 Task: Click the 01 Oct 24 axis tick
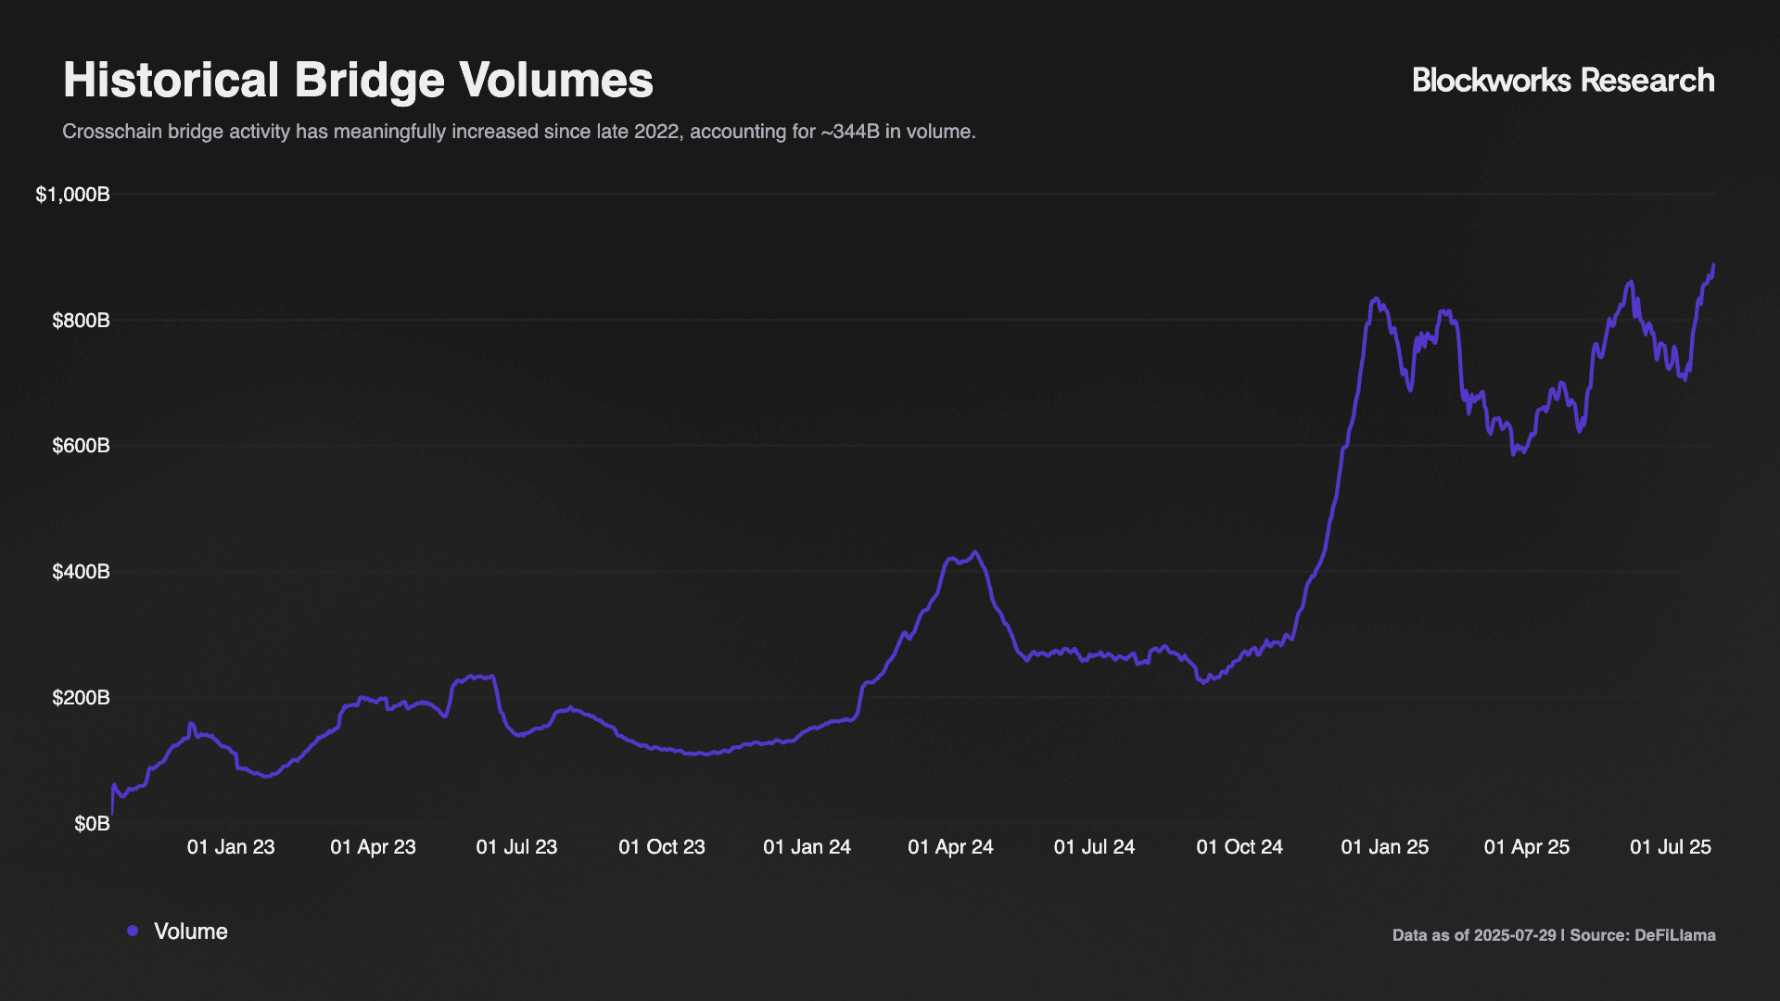point(1240,847)
